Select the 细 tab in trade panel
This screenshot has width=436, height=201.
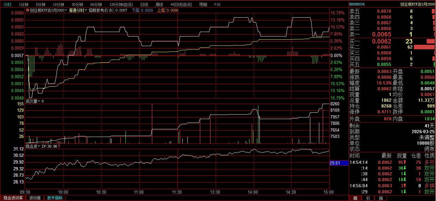[x=355, y=198]
